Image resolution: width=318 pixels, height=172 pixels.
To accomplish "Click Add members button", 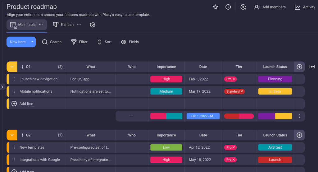I will coord(270,7).
